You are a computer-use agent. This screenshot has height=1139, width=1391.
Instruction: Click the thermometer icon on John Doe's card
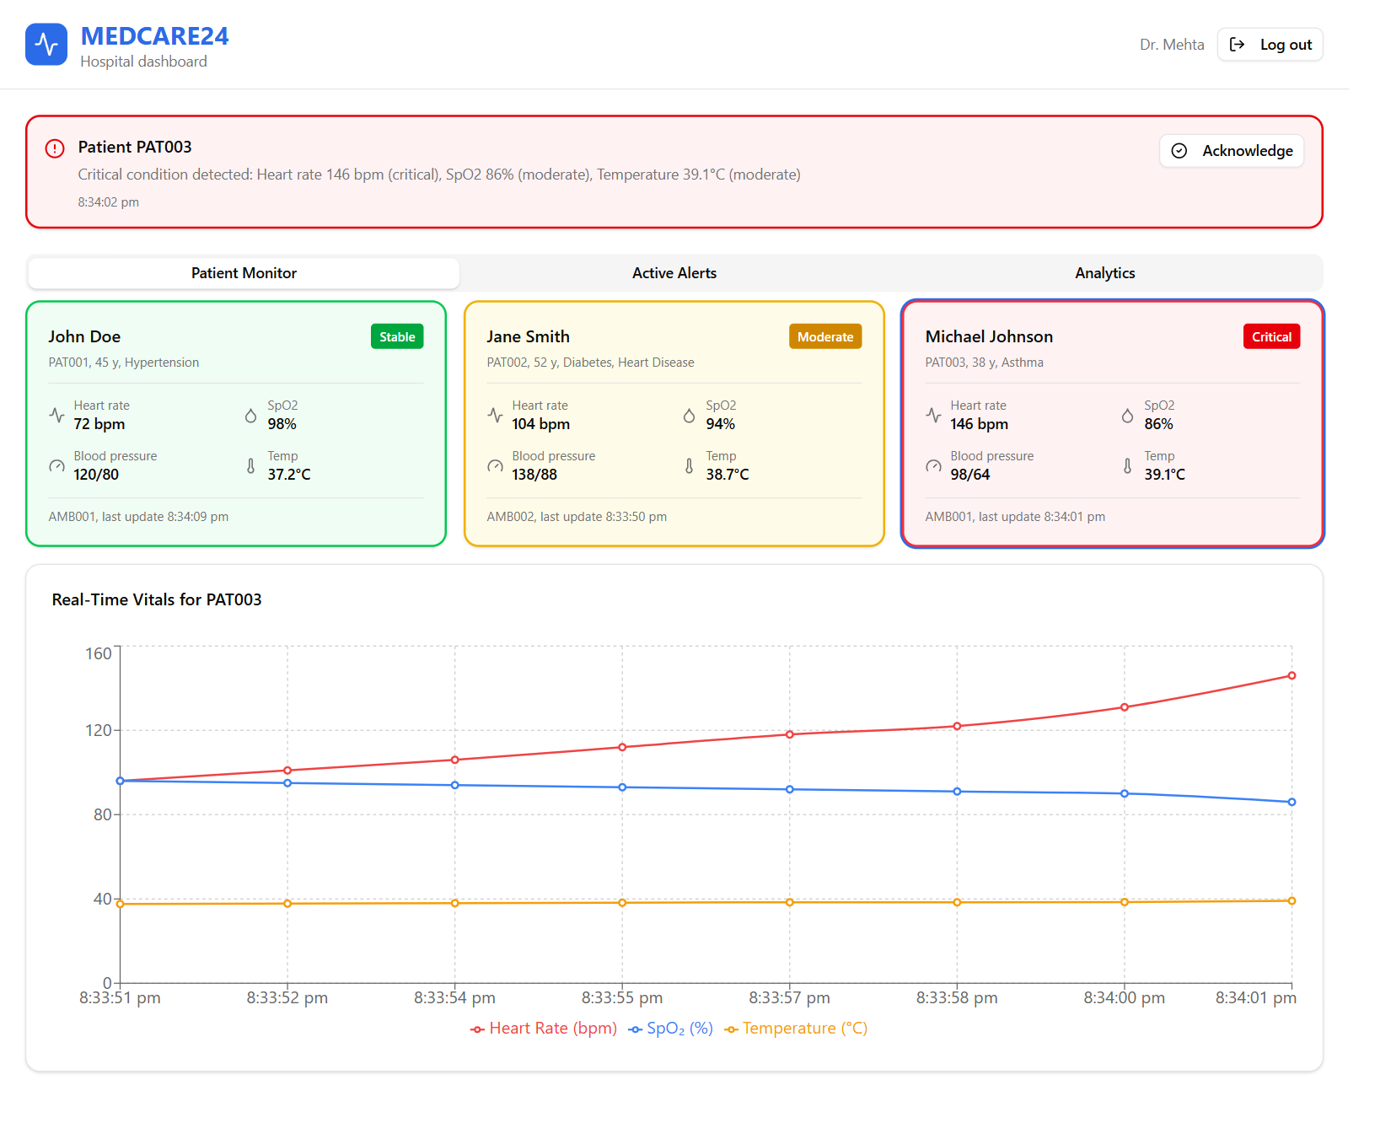pos(251,465)
